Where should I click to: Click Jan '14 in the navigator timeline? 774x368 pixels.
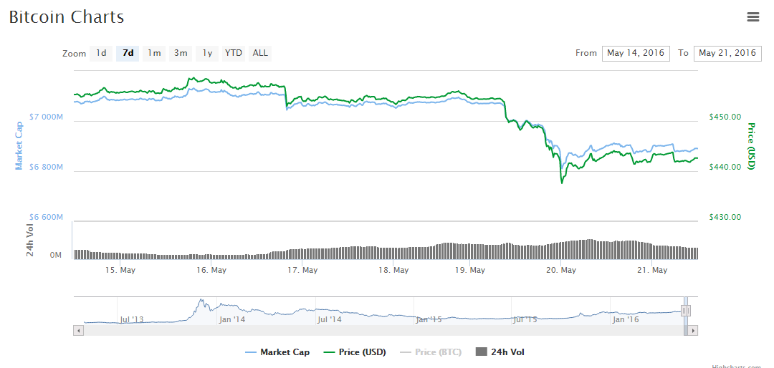click(231, 319)
